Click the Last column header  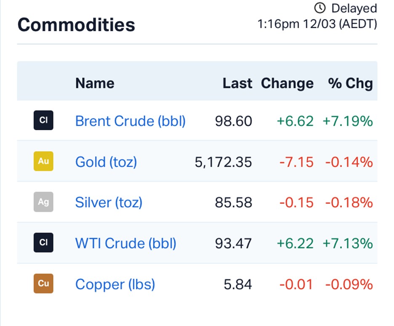[237, 83]
